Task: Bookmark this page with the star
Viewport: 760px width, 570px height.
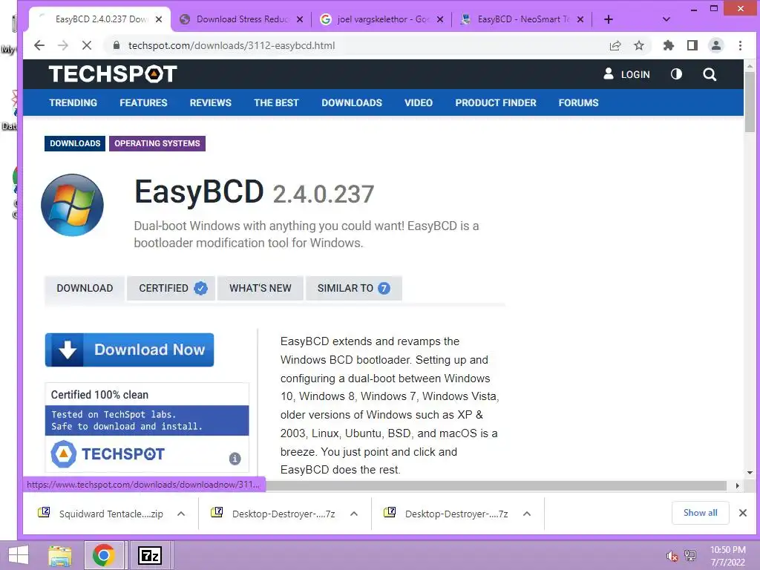Action: [639, 45]
